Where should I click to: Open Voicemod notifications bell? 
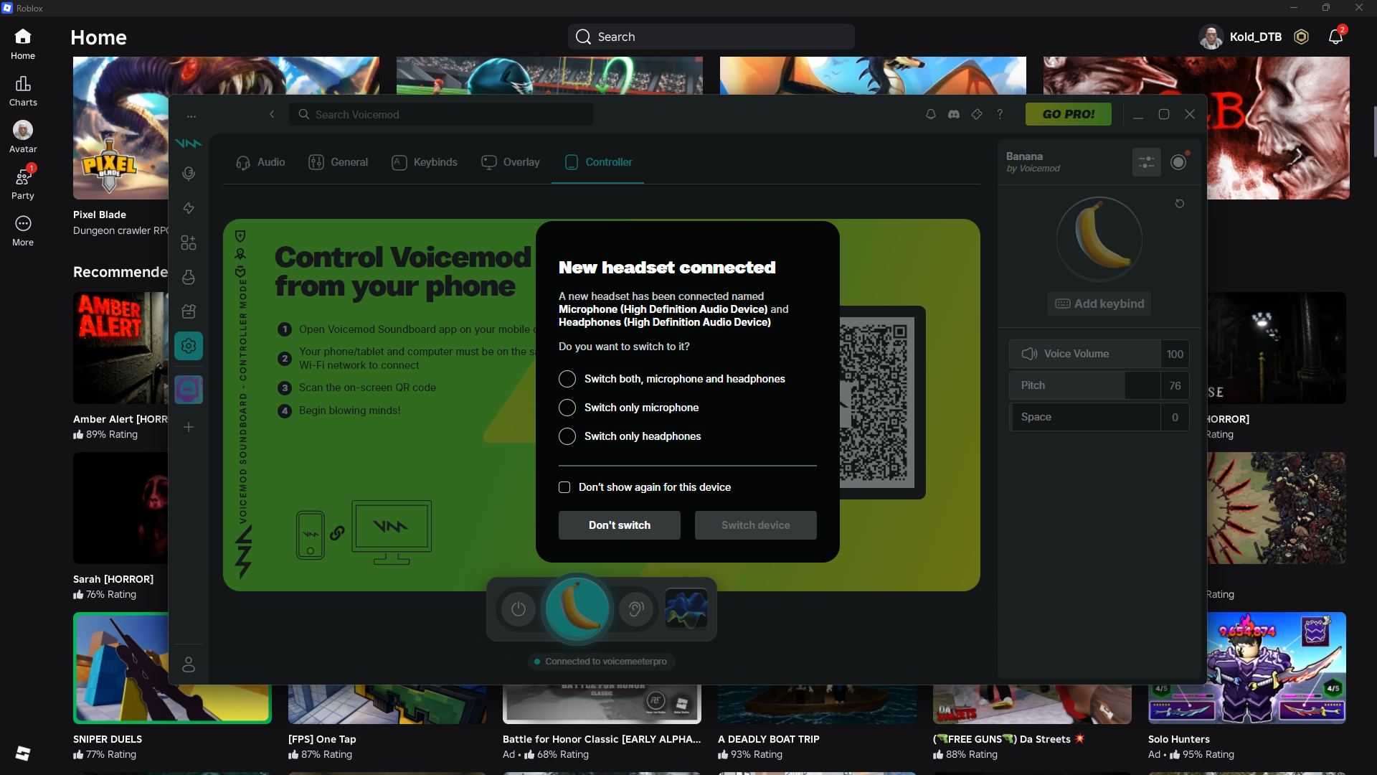click(x=931, y=114)
